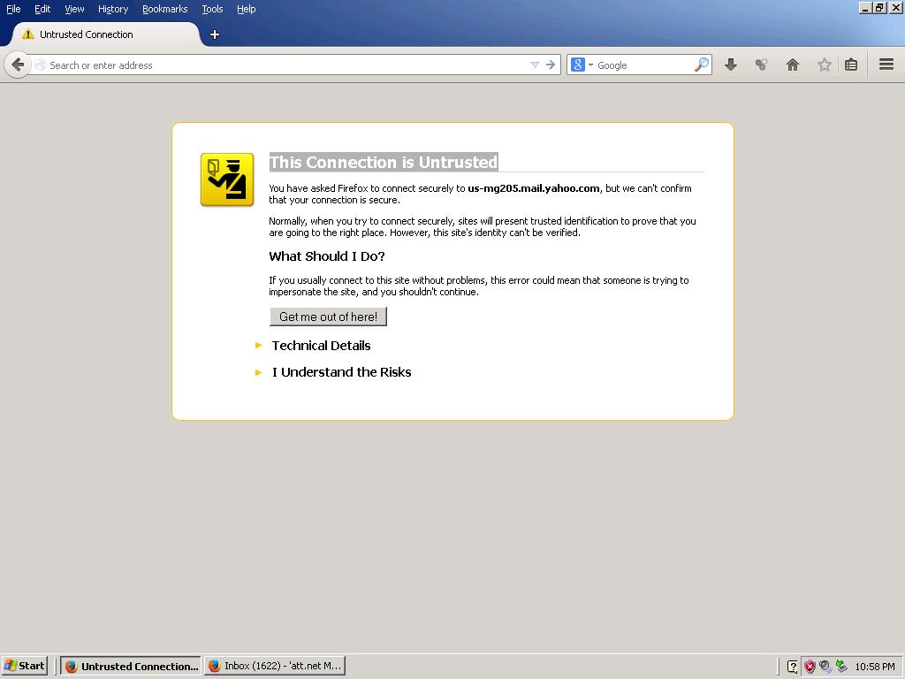Open the Downloads arrow icon in toolbar
This screenshot has width=905, height=679.
731,65
